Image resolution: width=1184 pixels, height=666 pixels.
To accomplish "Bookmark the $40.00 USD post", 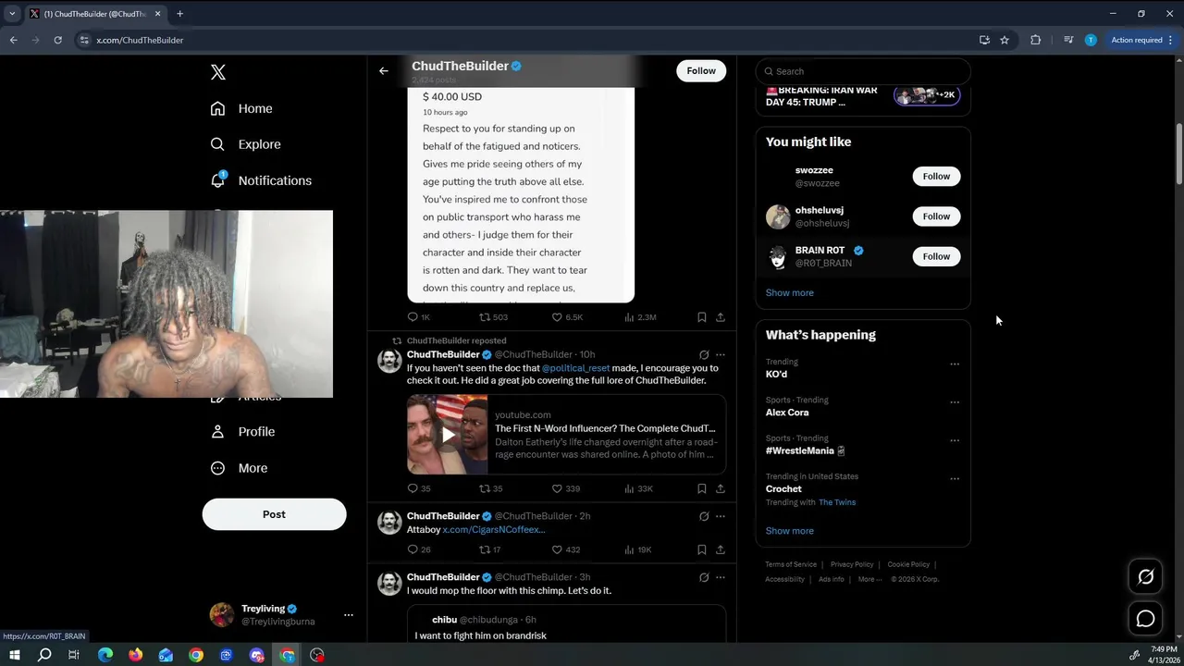I will [x=702, y=317].
